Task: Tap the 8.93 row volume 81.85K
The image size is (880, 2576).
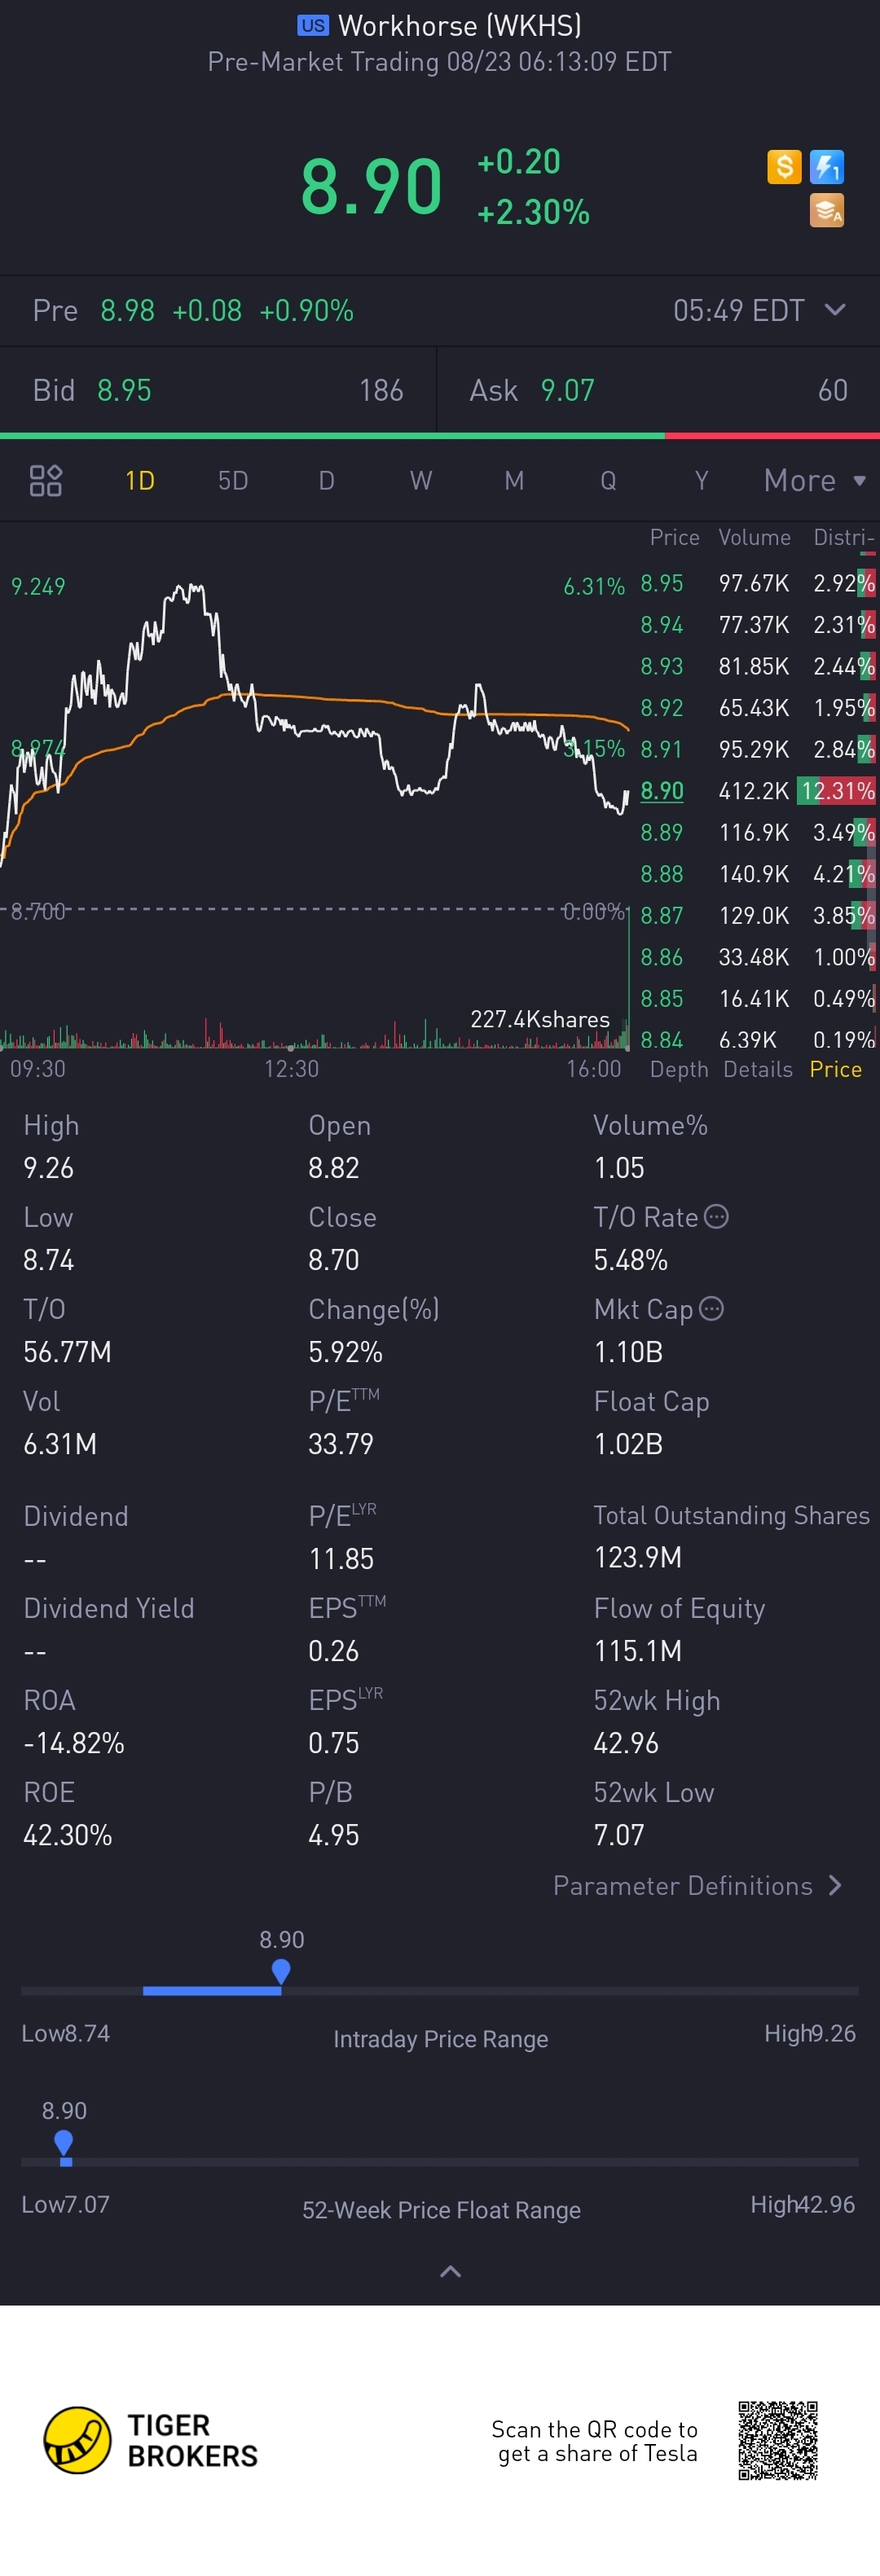Action: click(754, 666)
